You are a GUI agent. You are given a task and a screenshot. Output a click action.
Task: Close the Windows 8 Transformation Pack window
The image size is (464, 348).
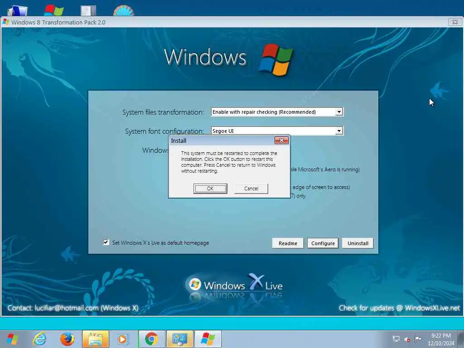point(455,22)
